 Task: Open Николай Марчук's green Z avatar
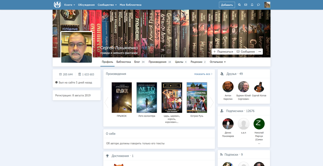coord(259,124)
